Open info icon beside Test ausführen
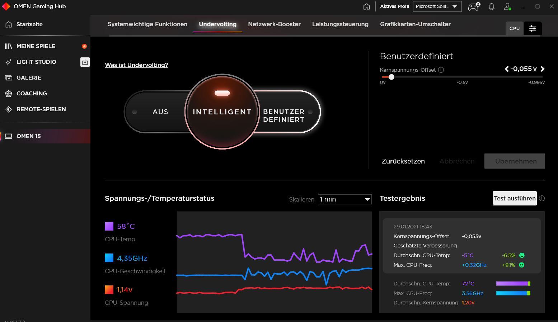 (542, 198)
